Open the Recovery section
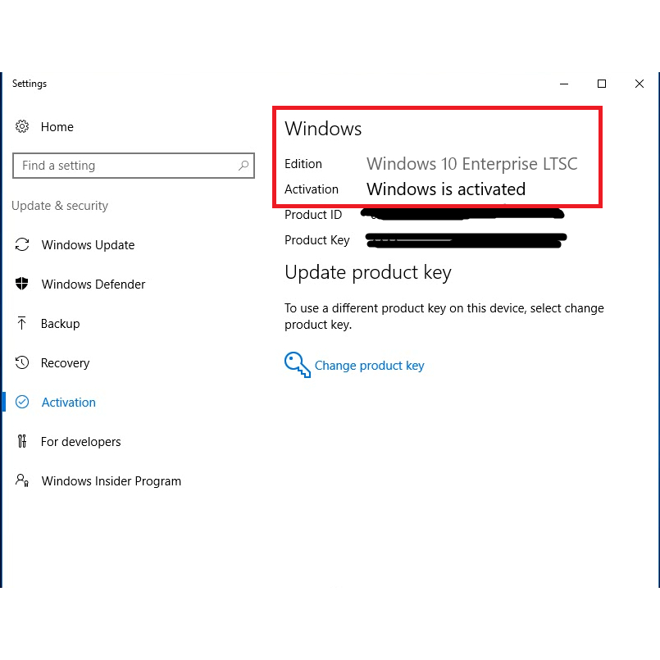Screen dimensions: 660x660 point(66,363)
